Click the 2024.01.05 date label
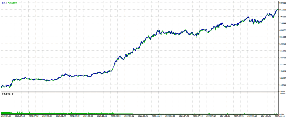288x118 pixels. (225, 116)
